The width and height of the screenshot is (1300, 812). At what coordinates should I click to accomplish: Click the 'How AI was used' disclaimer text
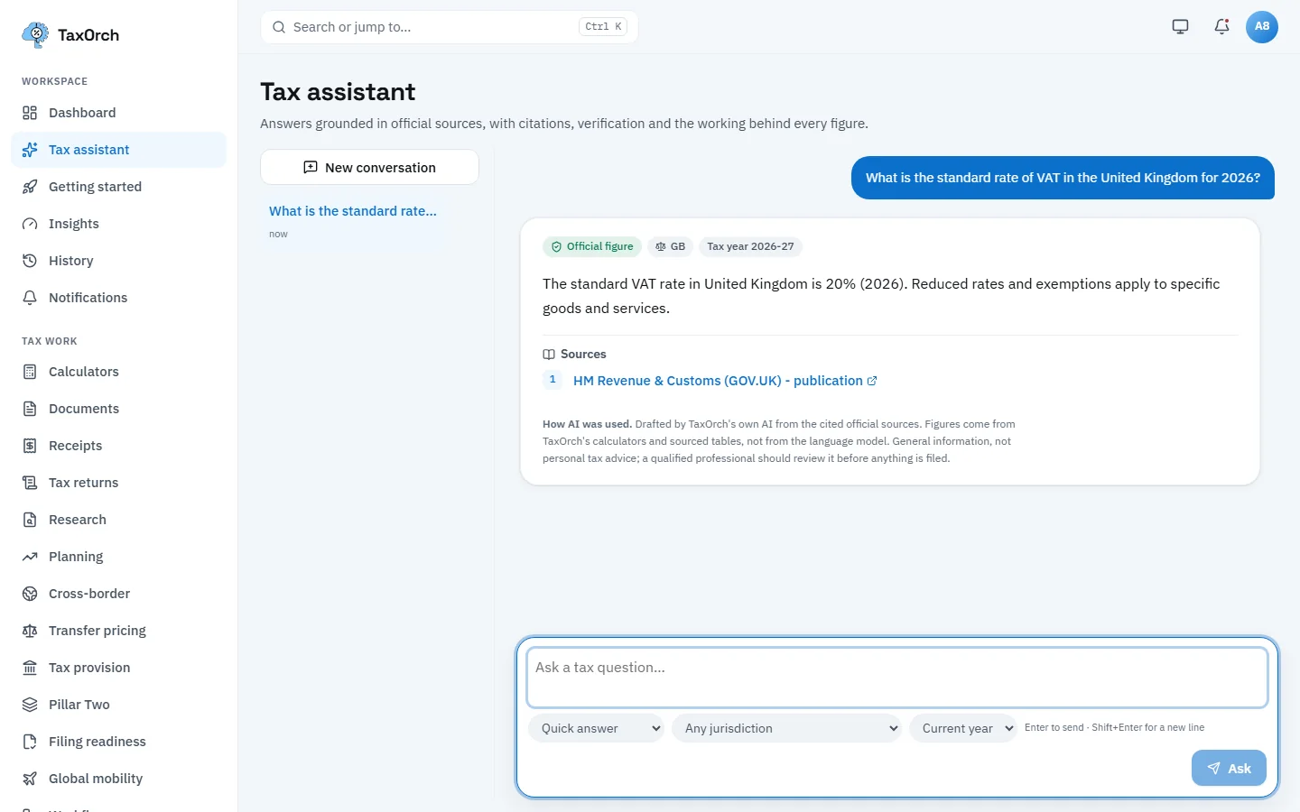point(779,441)
